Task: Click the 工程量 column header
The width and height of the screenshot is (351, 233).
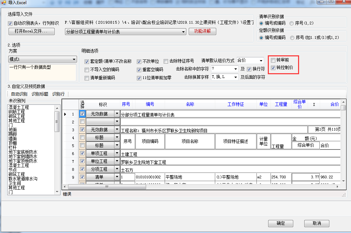Action: [x=281, y=104]
